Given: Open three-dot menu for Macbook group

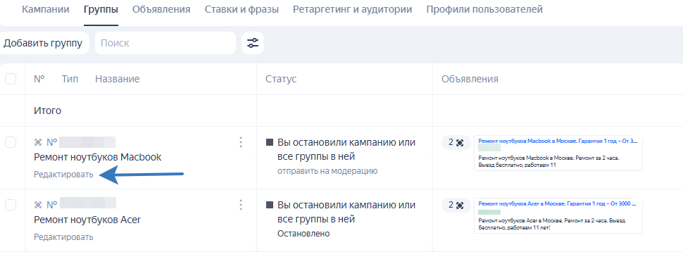Looking at the screenshot, I should click(240, 142).
